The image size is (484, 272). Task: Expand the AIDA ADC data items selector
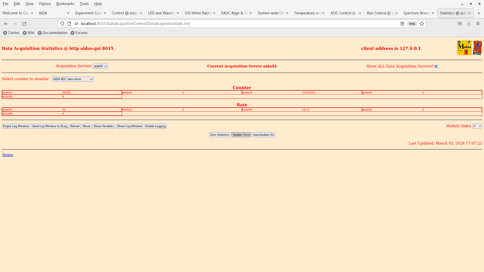[x=73, y=79]
